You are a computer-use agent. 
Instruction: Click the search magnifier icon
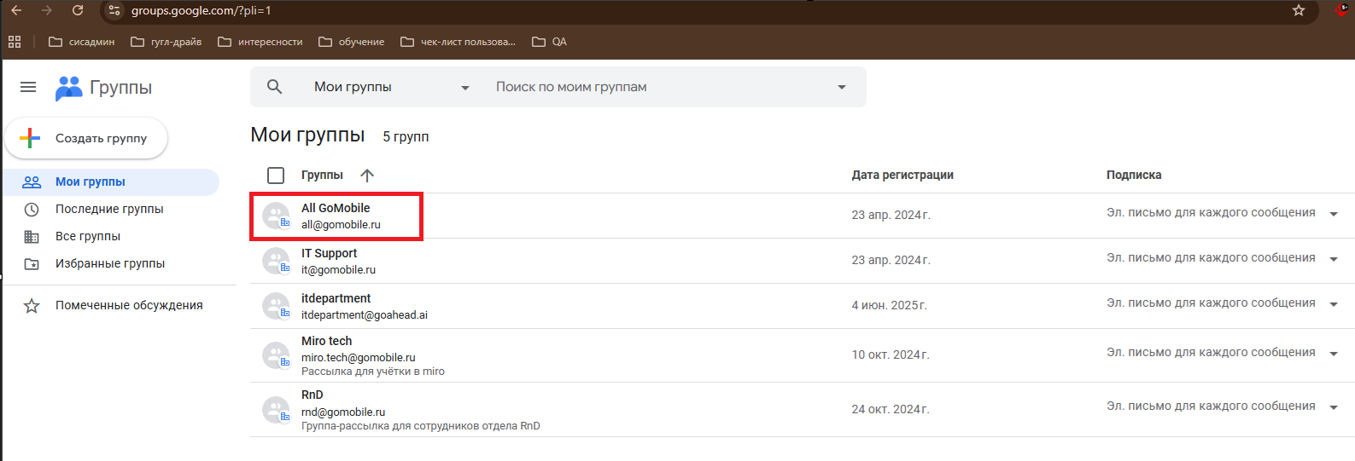click(x=274, y=87)
